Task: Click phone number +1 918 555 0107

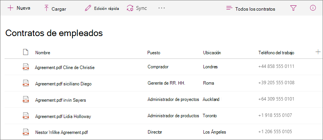Action: click(x=275, y=115)
